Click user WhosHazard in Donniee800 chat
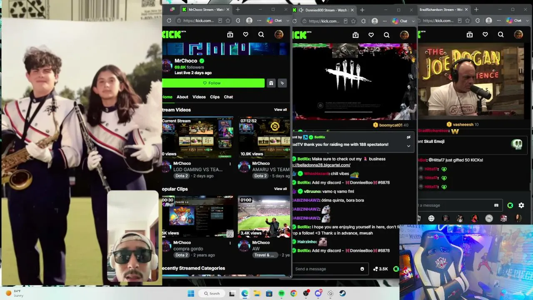 pyautogui.click(x=316, y=174)
